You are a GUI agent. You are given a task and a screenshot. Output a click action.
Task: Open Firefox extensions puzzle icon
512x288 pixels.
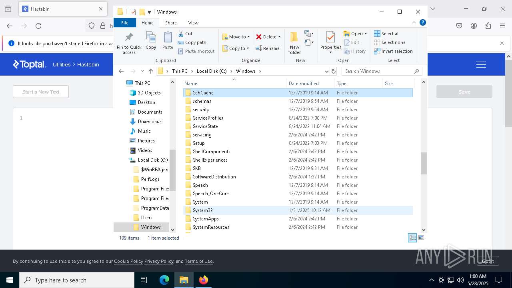point(488,26)
